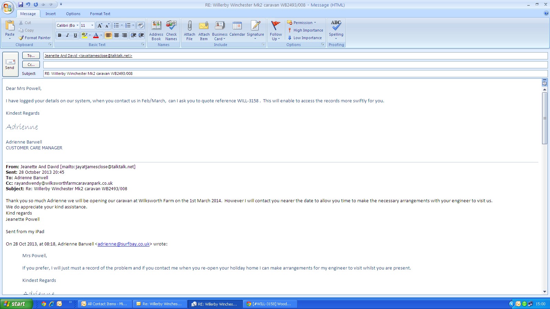Mark the message as High Importance
The height and width of the screenshot is (309, 550).
point(306,30)
